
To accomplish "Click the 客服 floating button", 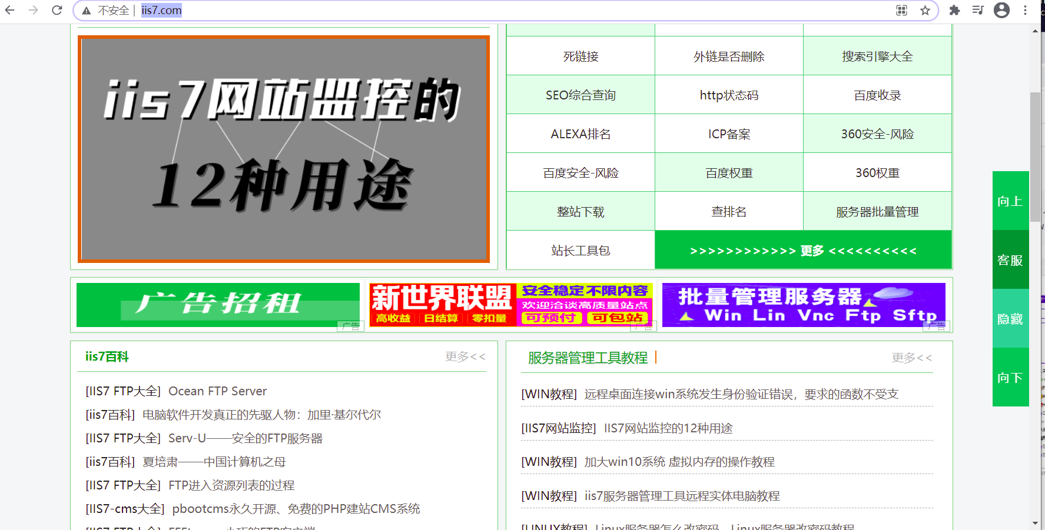I will click(x=1010, y=259).
